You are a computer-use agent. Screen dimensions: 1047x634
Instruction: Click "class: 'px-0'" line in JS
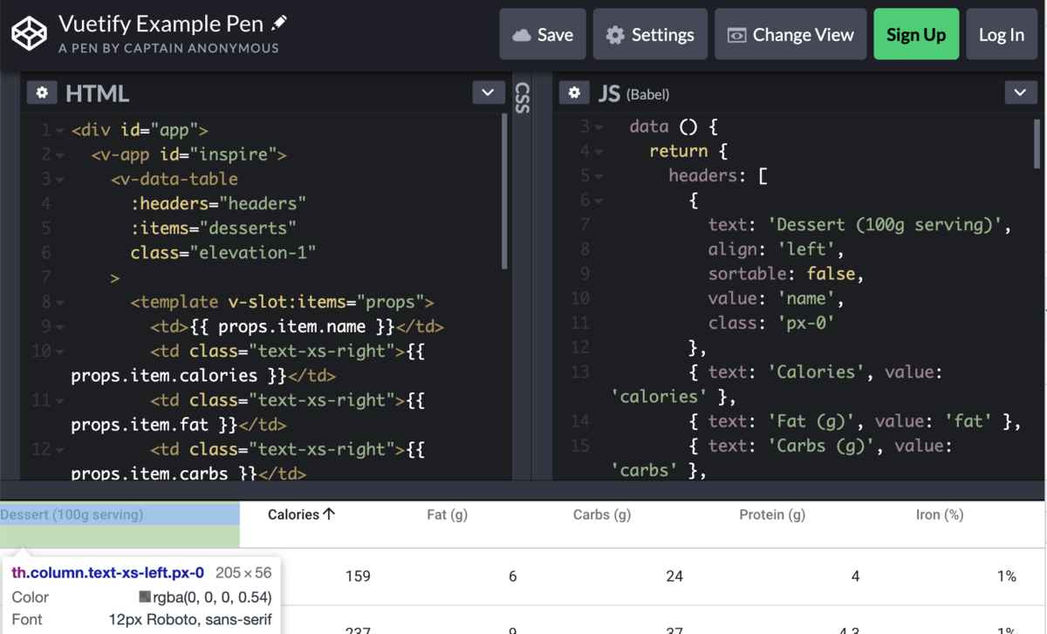[771, 323]
